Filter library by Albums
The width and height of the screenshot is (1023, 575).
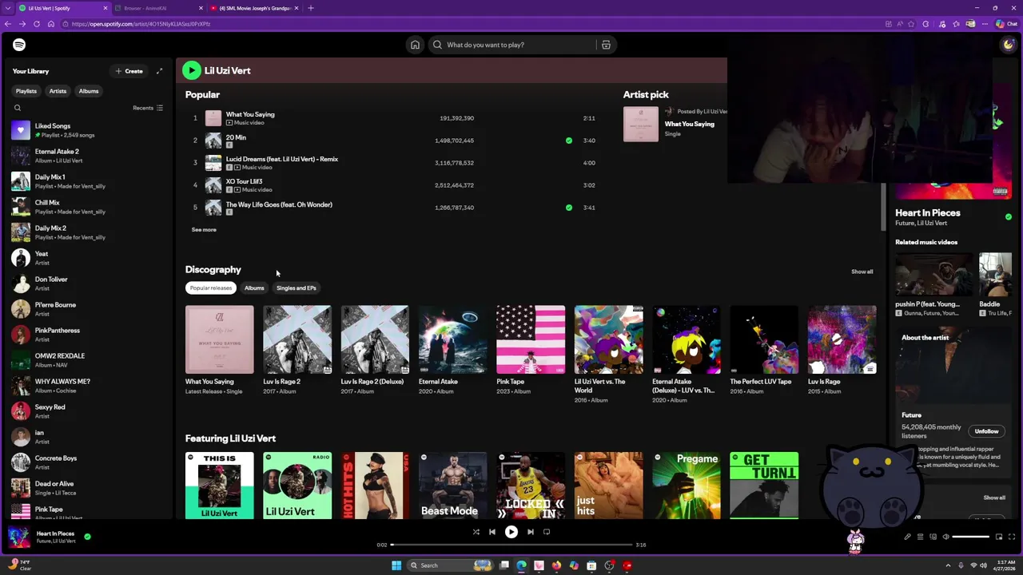pyautogui.click(x=89, y=91)
